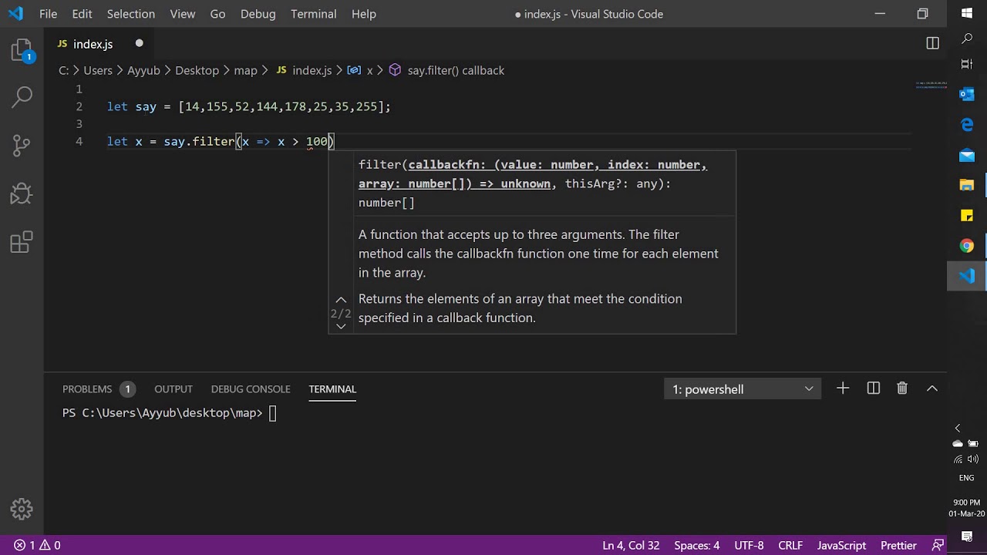Click the Prettier status bar item
The image size is (987, 555).
pos(898,545)
